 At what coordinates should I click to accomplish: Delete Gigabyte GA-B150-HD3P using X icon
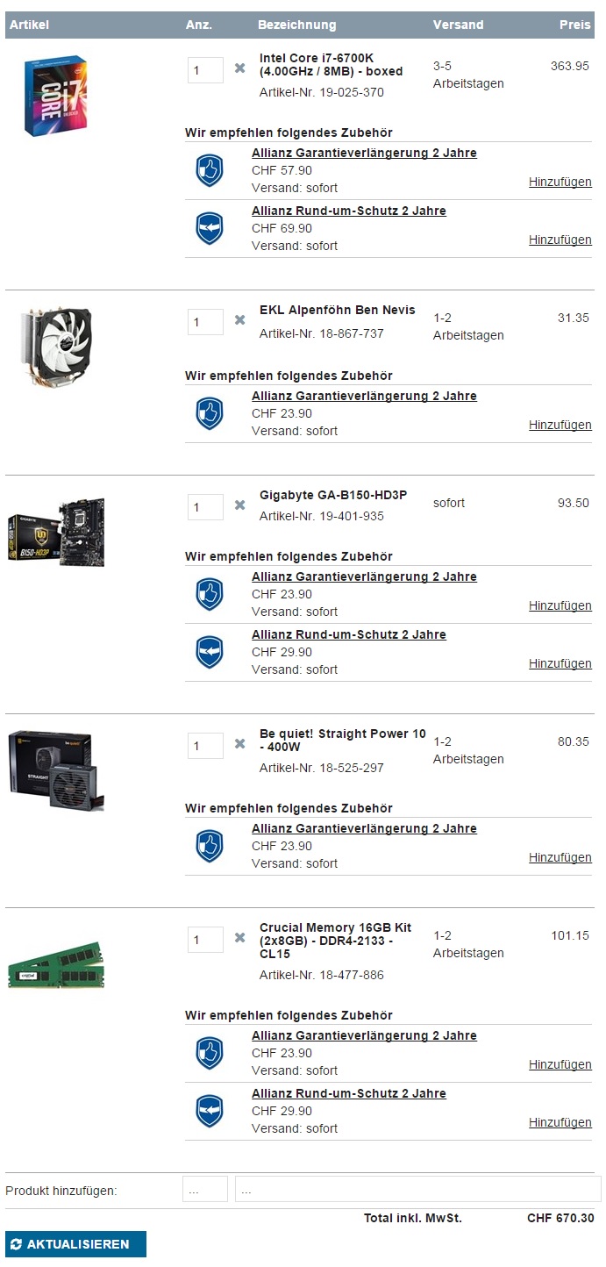pos(239,505)
